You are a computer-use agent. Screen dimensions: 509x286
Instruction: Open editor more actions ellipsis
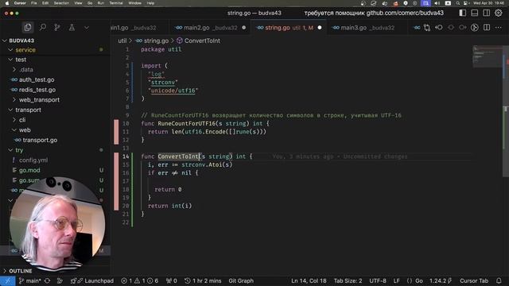[x=499, y=28]
